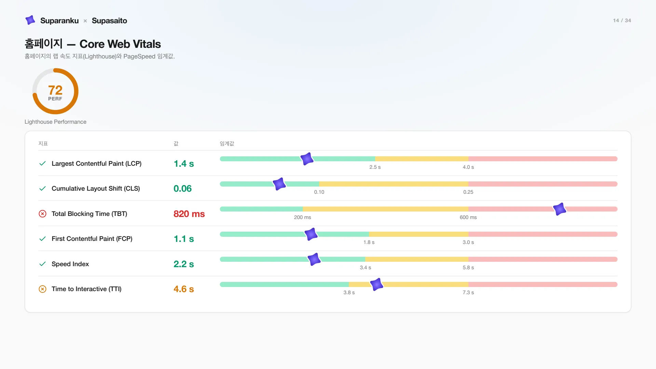The image size is (656, 369).
Task: Click the star marker on CLS bar
Action: point(279,184)
